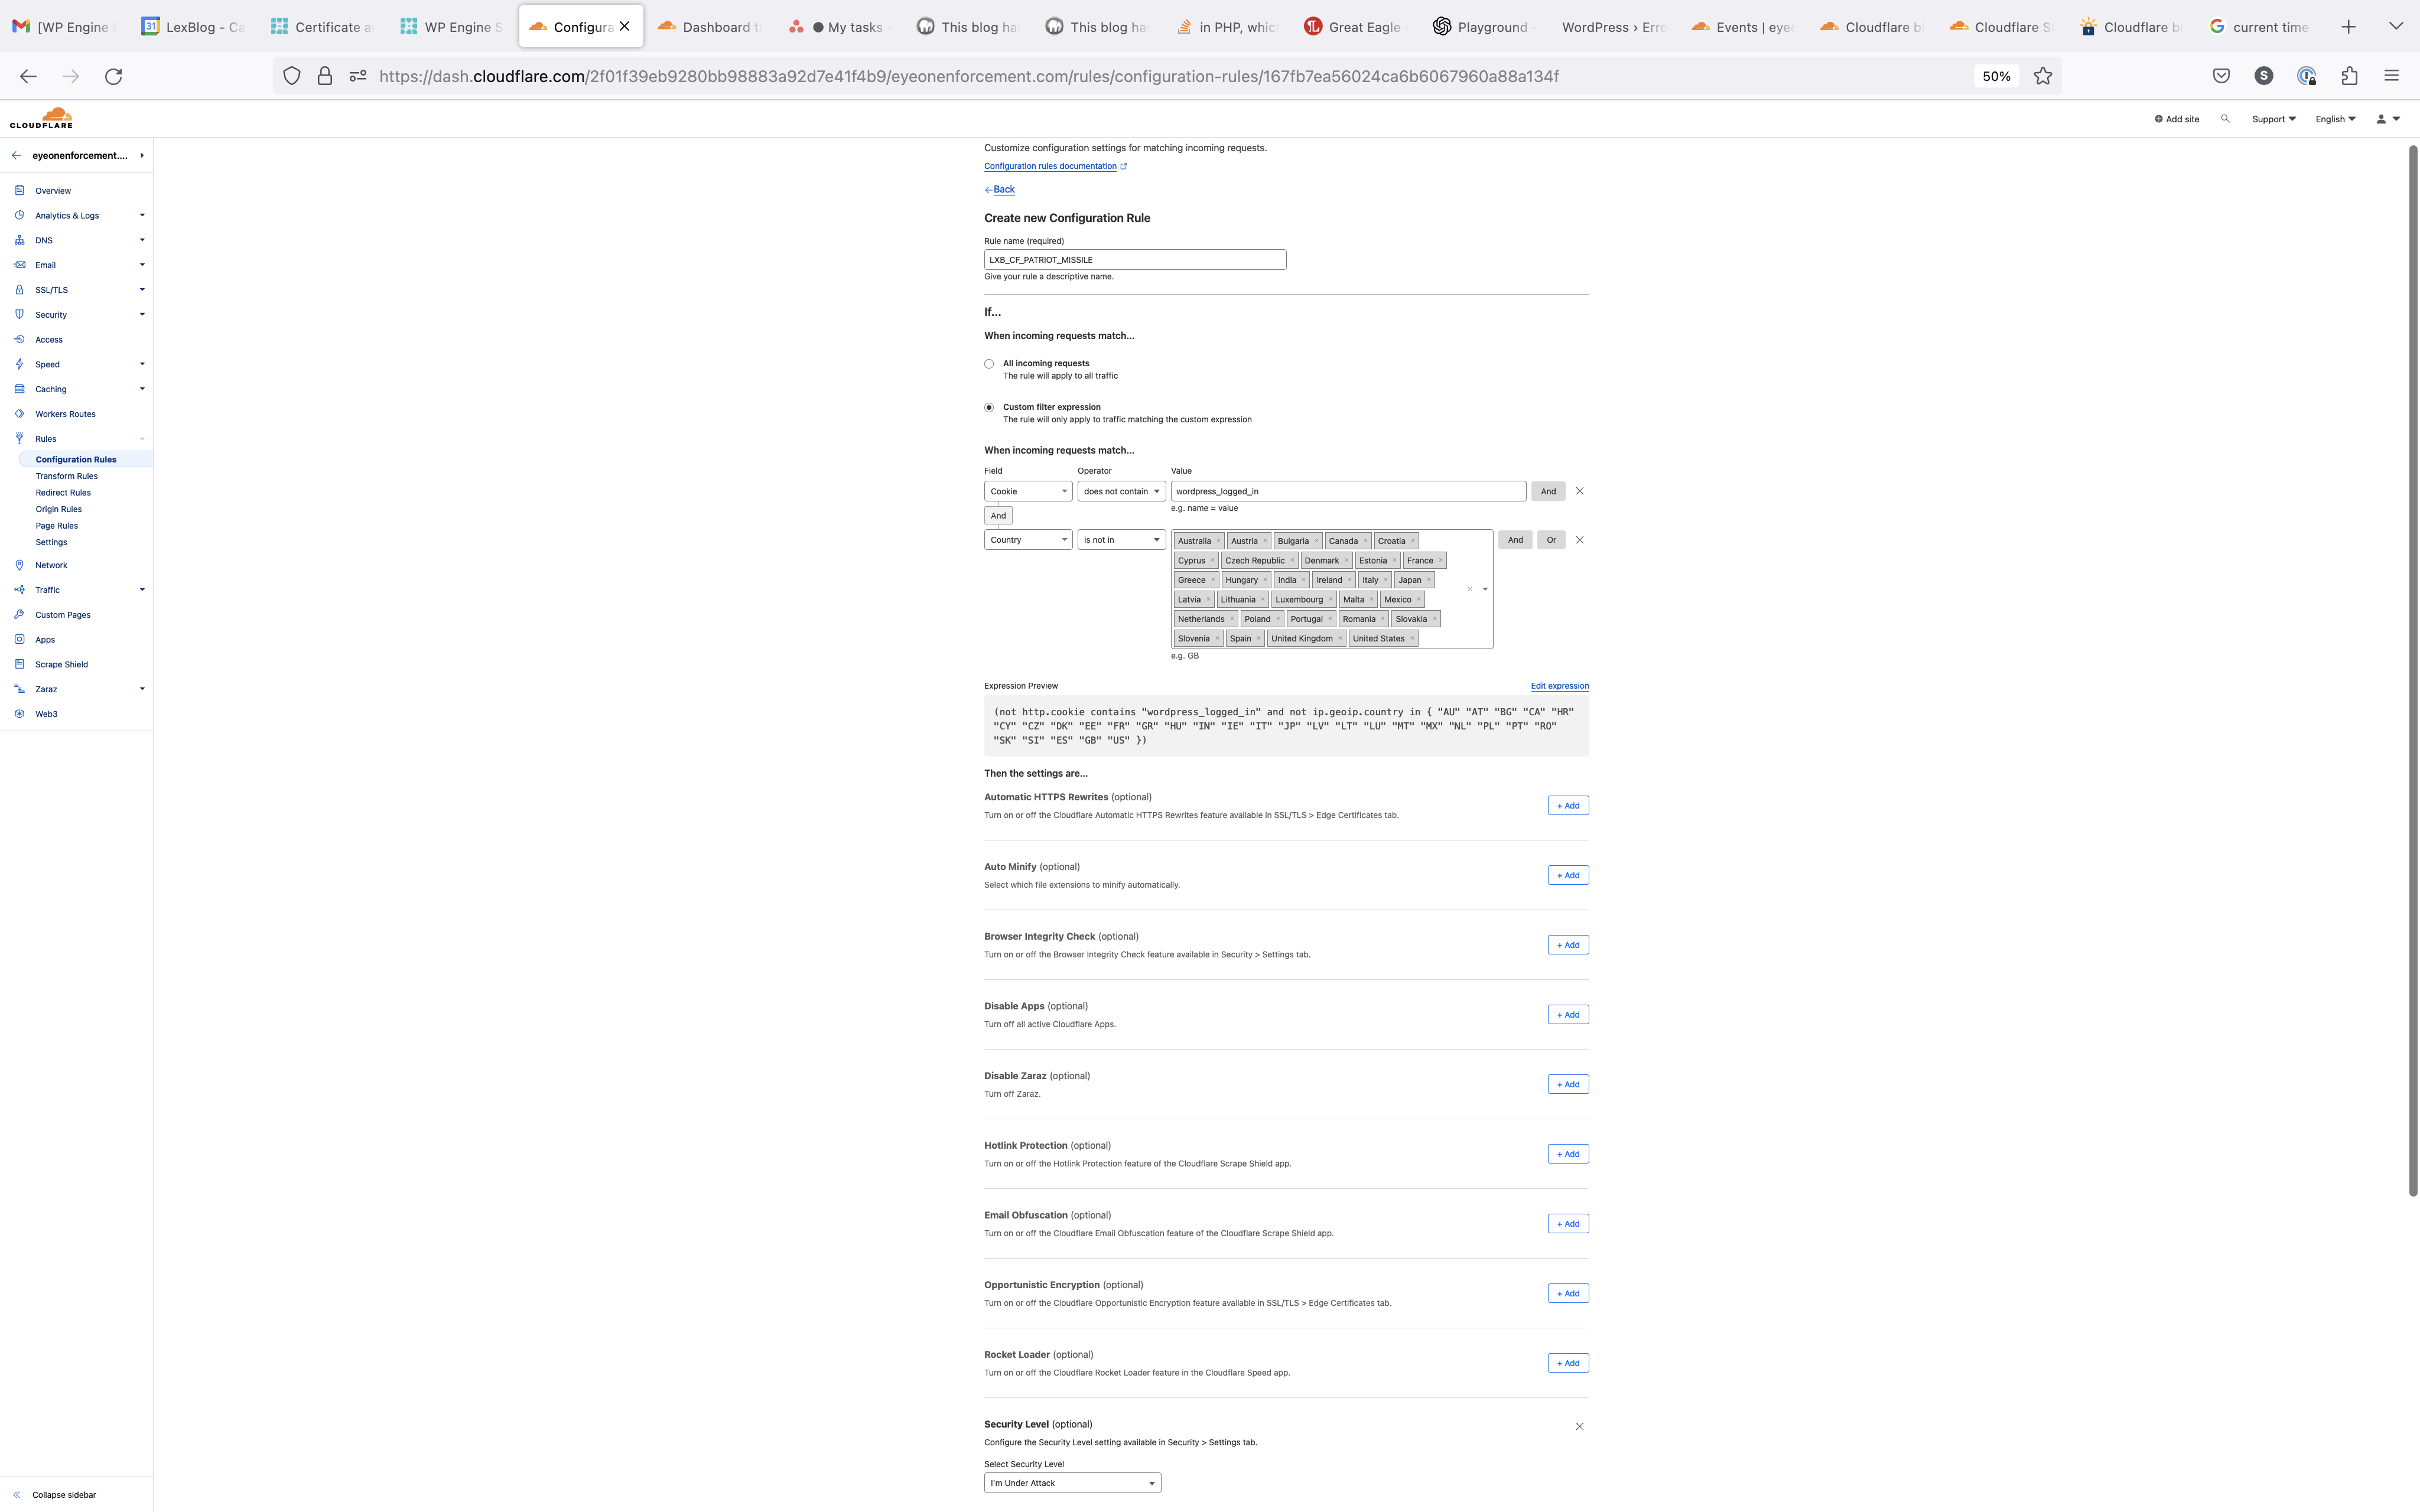Viewport: 2420px width, 1512px height.
Task: Open Overview in sidebar
Action: (x=53, y=190)
